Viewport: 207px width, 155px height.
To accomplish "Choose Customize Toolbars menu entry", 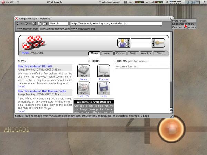I will pyautogui.click(x=184, y=27).
